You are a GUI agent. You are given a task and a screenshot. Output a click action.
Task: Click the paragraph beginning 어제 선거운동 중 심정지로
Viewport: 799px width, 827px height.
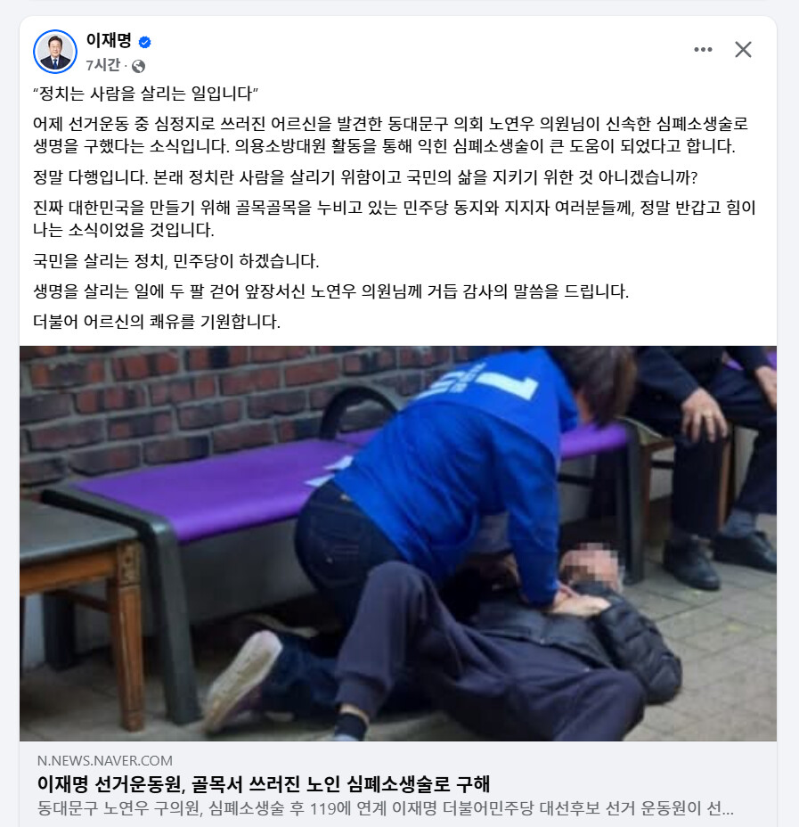click(390, 135)
